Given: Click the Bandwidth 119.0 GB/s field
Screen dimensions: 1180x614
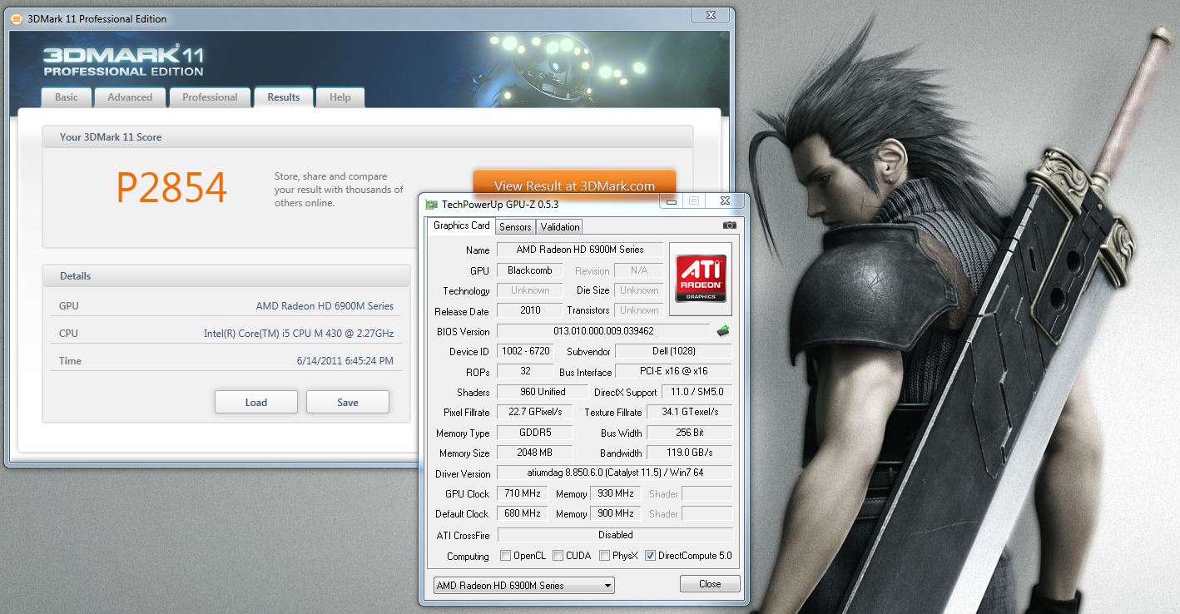Looking at the screenshot, I should [689, 453].
